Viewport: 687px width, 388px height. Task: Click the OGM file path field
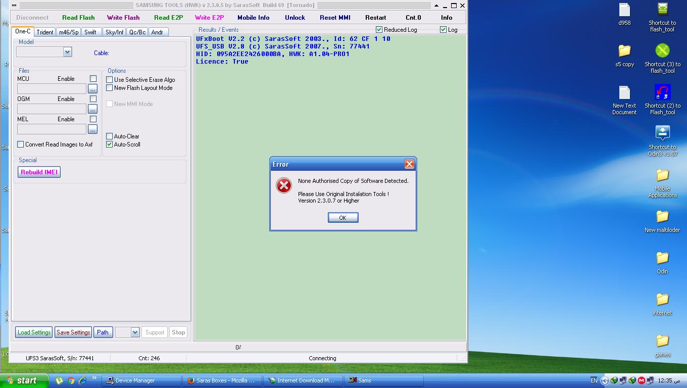coord(52,109)
